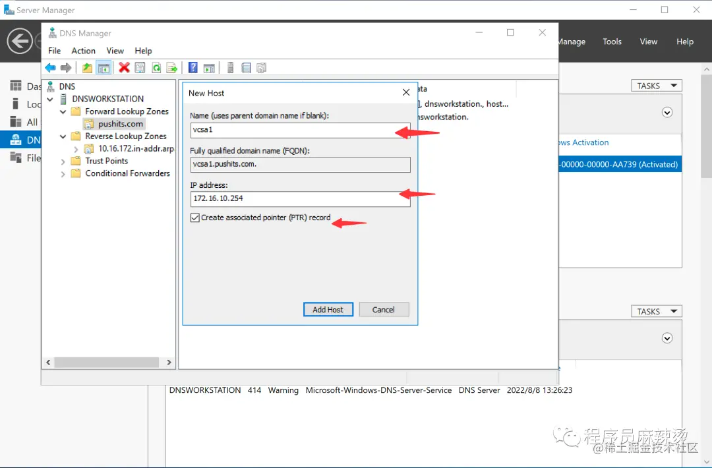Toggle the Show/Hide Console Tree icon

pos(104,68)
